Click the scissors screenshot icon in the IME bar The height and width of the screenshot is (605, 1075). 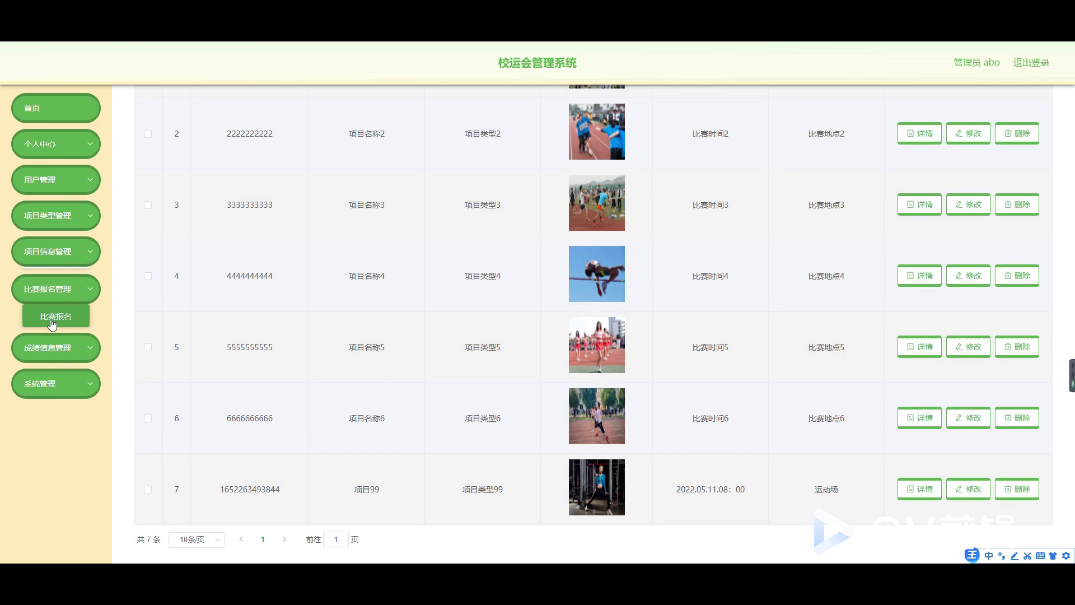[1027, 556]
